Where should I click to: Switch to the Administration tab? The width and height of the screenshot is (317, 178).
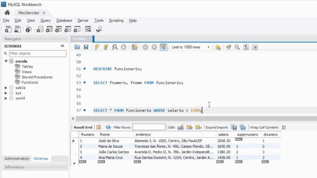17,159
